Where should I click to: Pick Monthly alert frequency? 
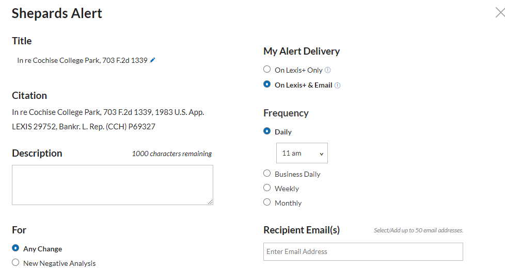point(267,202)
